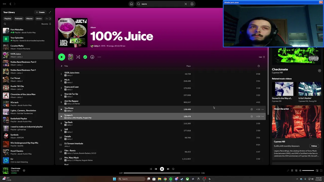
Task: Open more options for Scrape It
Action: 262,117
